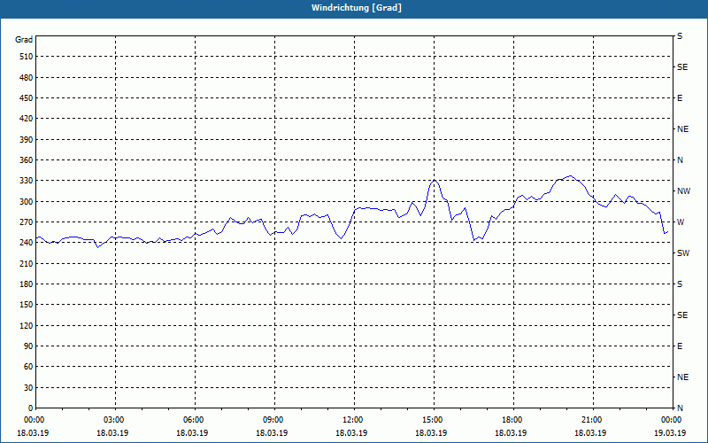Select the y-axis value "360"

(27, 160)
